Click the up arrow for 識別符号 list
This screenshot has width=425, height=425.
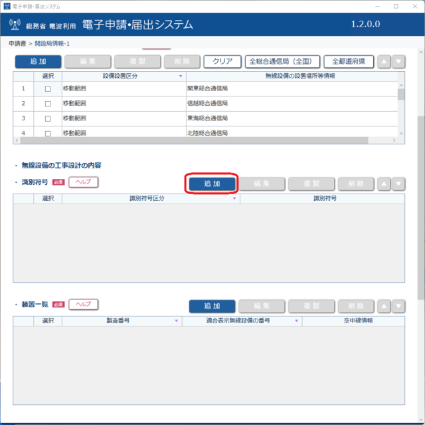[384, 184]
